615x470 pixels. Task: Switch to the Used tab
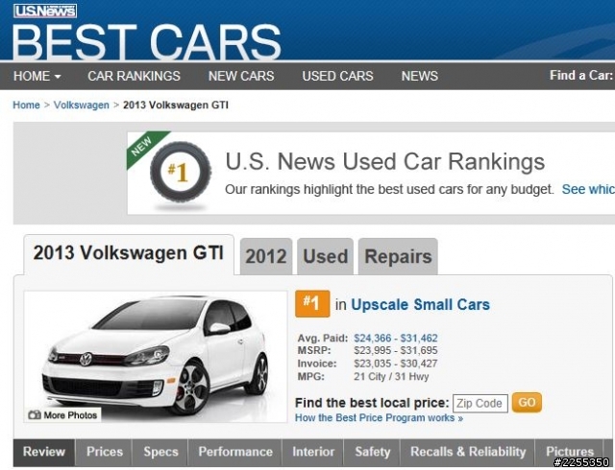[x=325, y=256]
